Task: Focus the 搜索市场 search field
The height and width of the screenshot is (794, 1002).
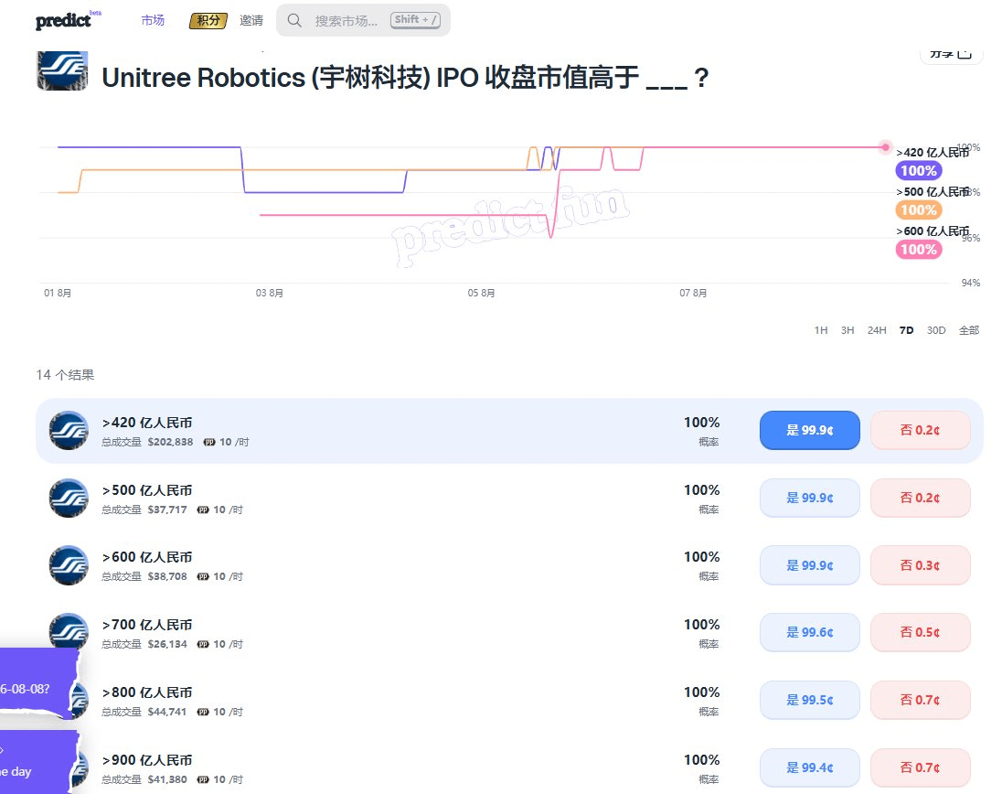Action: tap(363, 20)
